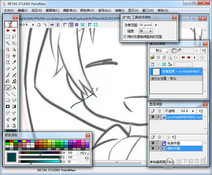Select the brush tool
The height and width of the screenshot is (175, 212).
click(8, 75)
